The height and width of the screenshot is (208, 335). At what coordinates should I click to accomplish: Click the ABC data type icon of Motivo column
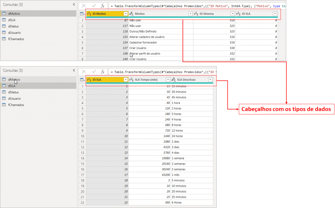click(x=132, y=14)
